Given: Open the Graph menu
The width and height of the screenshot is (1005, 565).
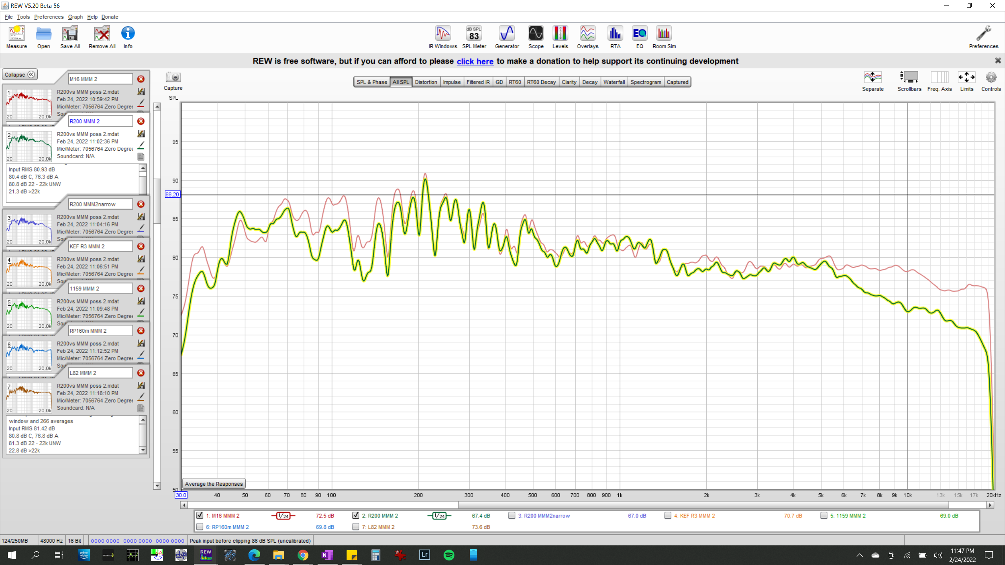Looking at the screenshot, I should [x=75, y=17].
